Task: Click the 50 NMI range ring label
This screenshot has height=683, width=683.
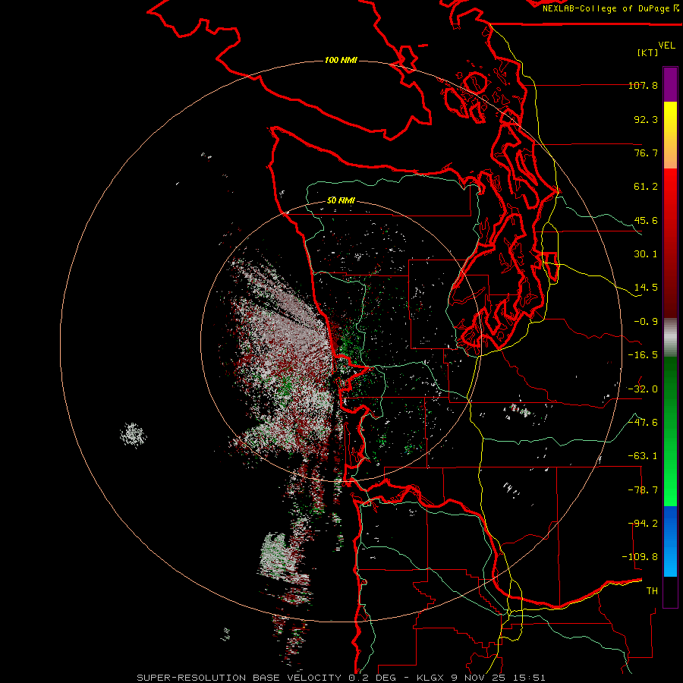Action: coord(341,200)
